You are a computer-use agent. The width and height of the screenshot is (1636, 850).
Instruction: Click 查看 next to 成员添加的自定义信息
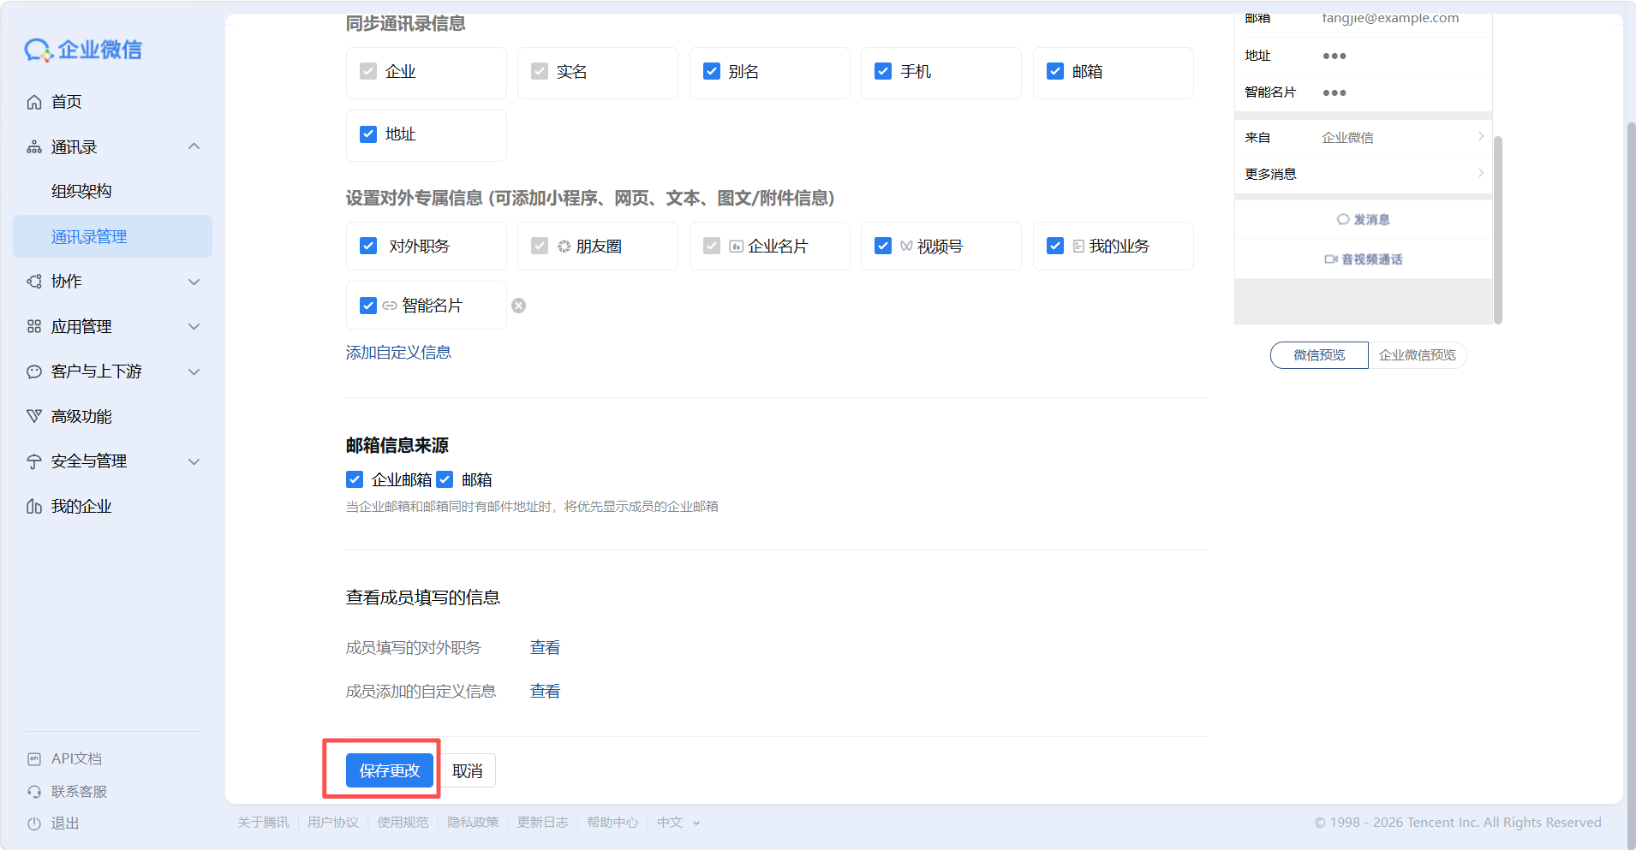tap(545, 692)
